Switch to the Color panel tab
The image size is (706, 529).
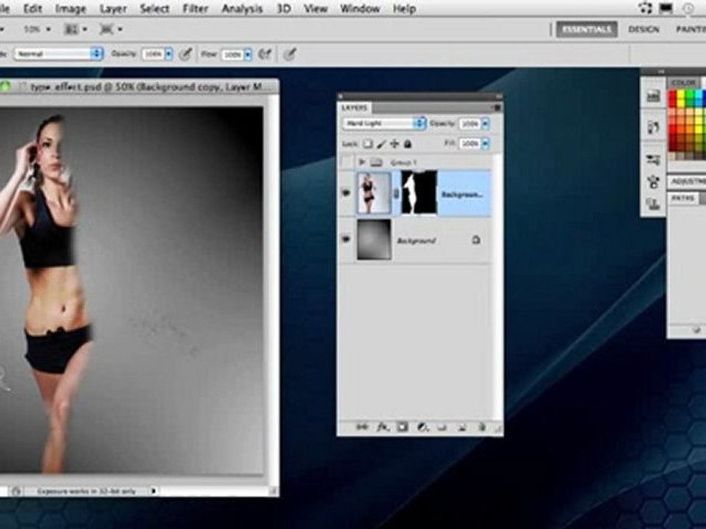tap(683, 83)
